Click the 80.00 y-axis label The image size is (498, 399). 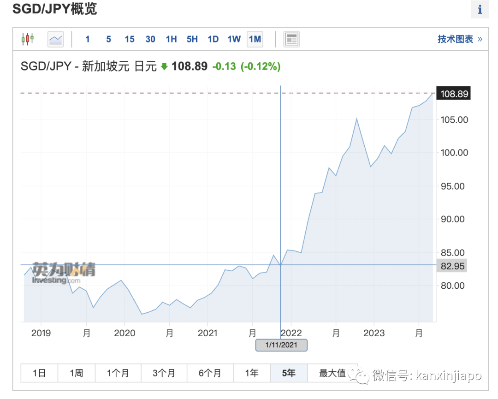pos(453,286)
